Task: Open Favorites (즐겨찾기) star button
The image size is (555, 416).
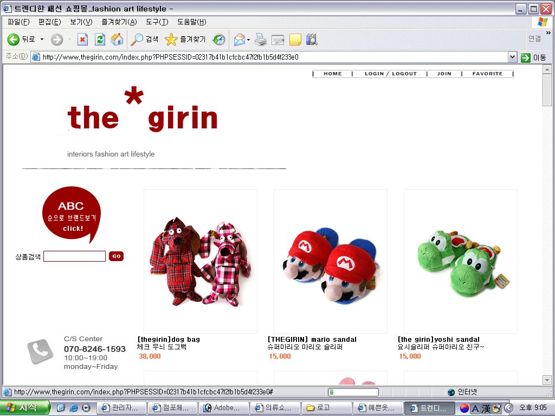Action: [185, 39]
